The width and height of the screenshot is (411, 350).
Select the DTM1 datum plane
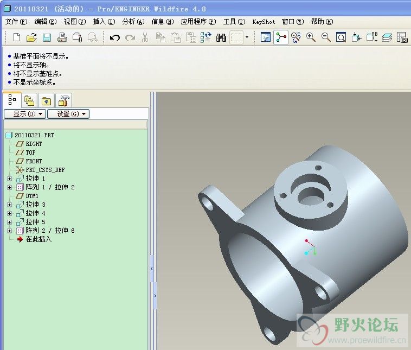pos(27,196)
